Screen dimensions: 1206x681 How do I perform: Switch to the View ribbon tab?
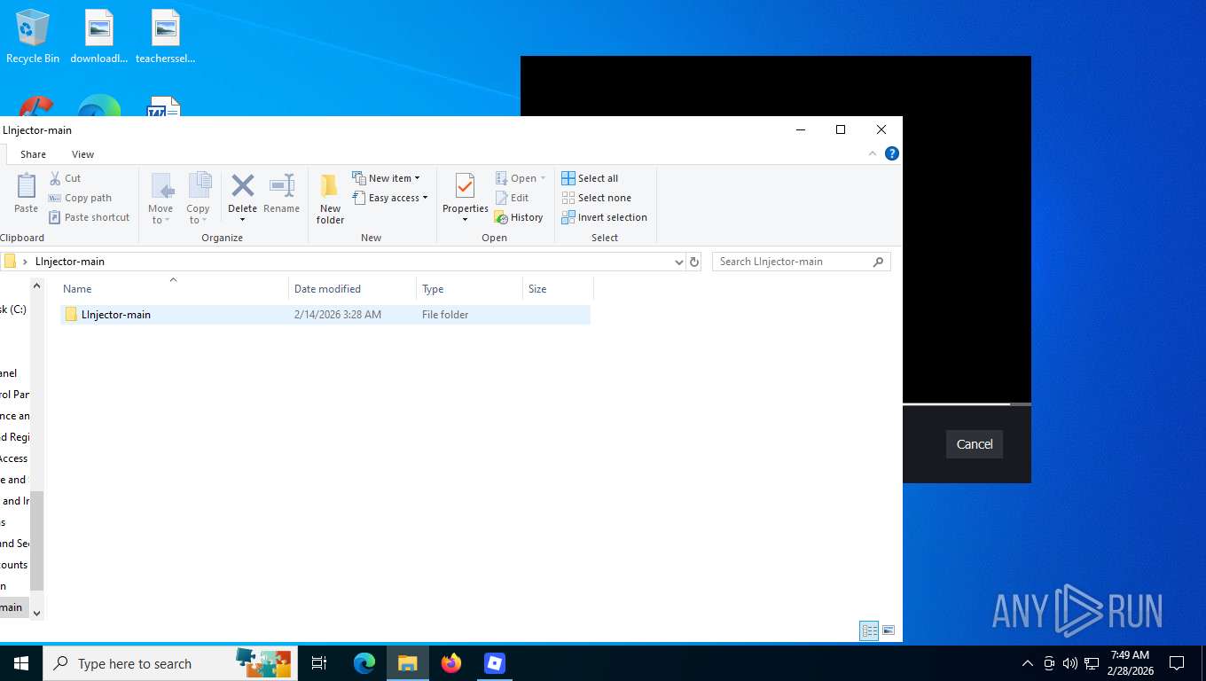coord(82,154)
